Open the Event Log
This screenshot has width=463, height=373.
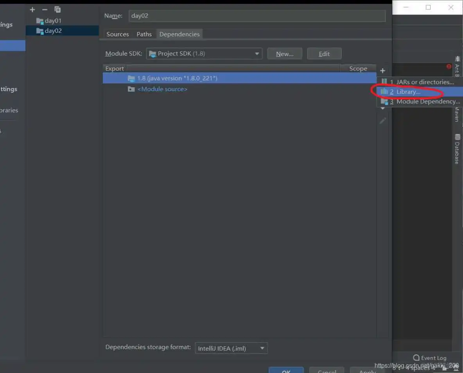(429, 358)
